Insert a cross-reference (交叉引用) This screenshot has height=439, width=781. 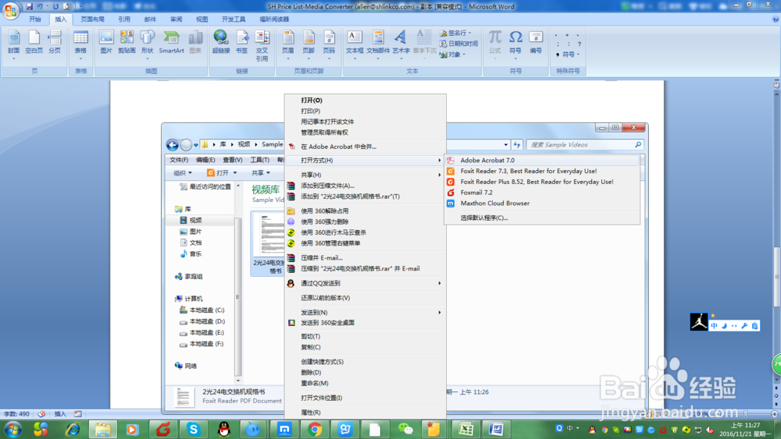(x=262, y=46)
